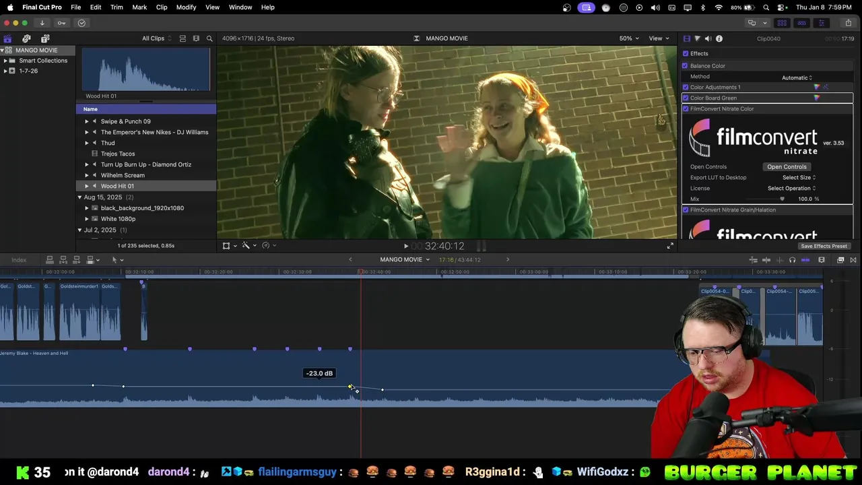The height and width of the screenshot is (485, 862).
Task: Open timeline clip appearance icon
Action: 822,260
